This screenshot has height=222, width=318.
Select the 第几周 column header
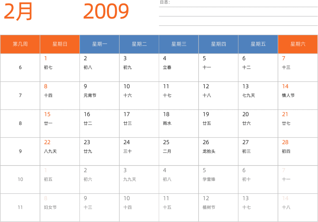[x=20, y=44]
